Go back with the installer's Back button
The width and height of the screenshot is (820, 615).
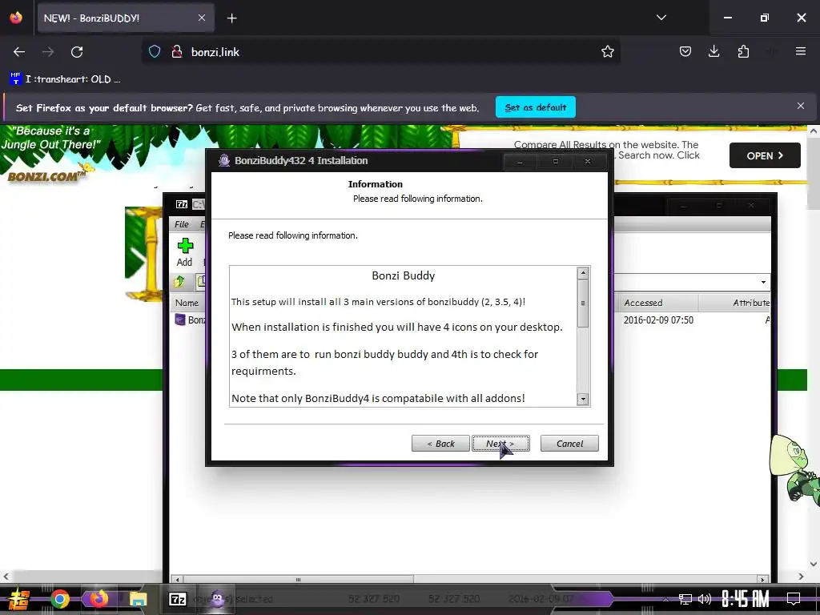tap(440, 444)
